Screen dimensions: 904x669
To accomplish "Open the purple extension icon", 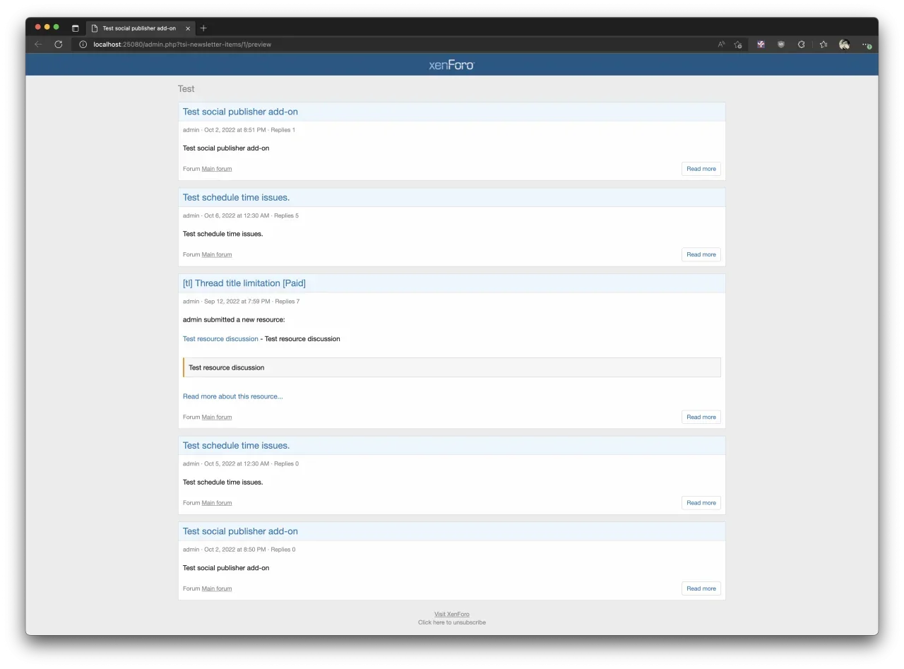I will 761,45.
